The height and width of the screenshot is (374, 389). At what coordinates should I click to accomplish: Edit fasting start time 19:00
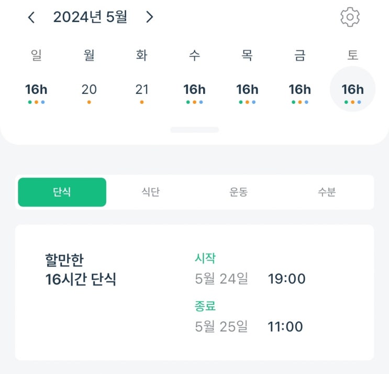(286, 279)
